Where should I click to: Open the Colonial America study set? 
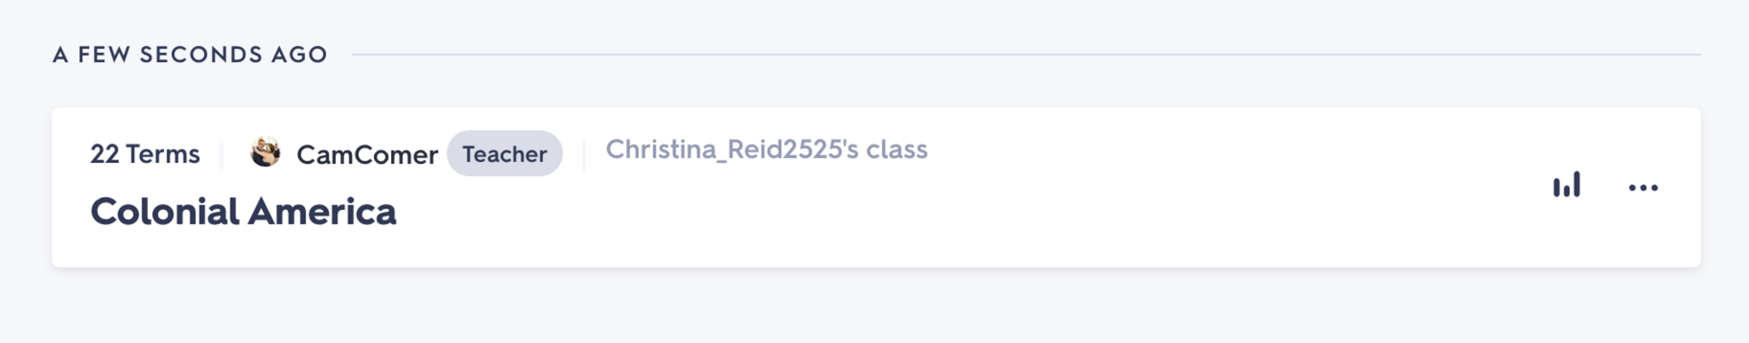[243, 212]
